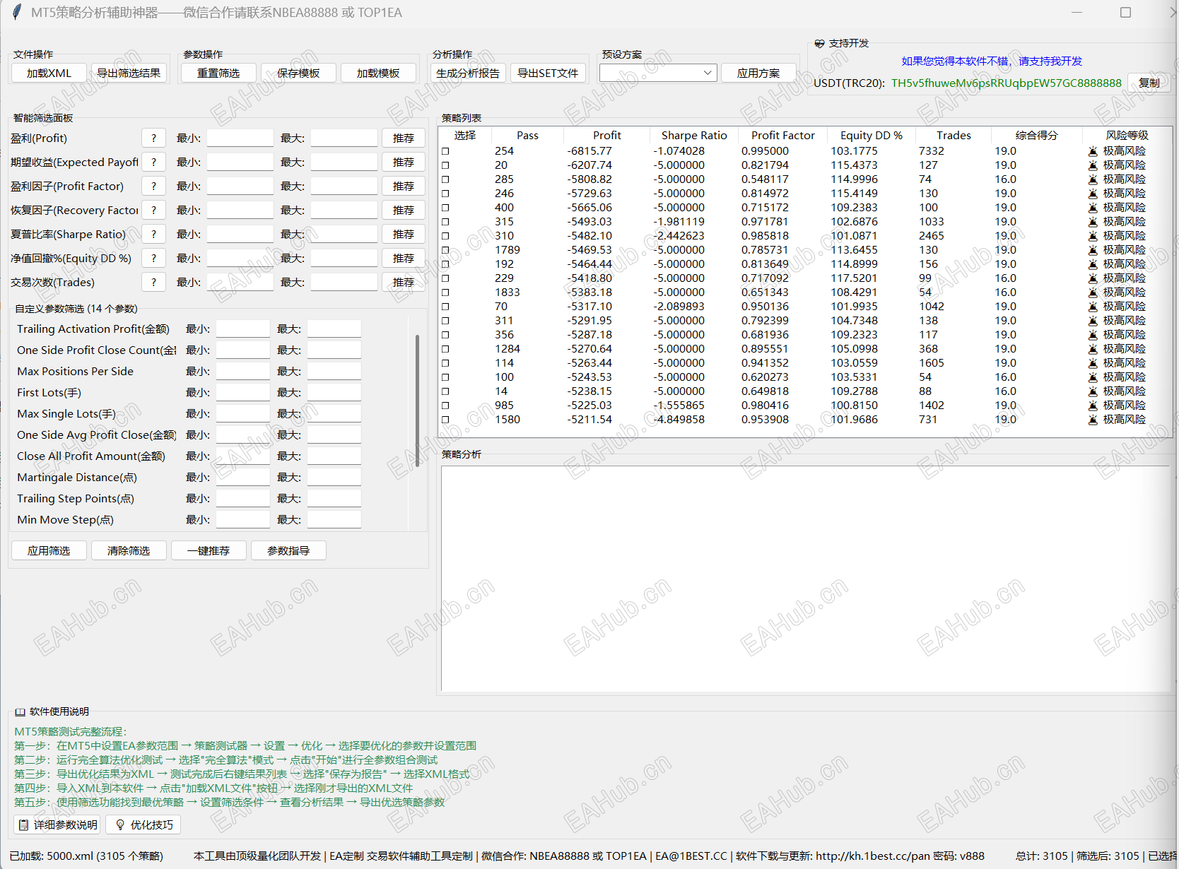
Task: Tick the checkbox for Pass 254 row
Action: click(445, 151)
